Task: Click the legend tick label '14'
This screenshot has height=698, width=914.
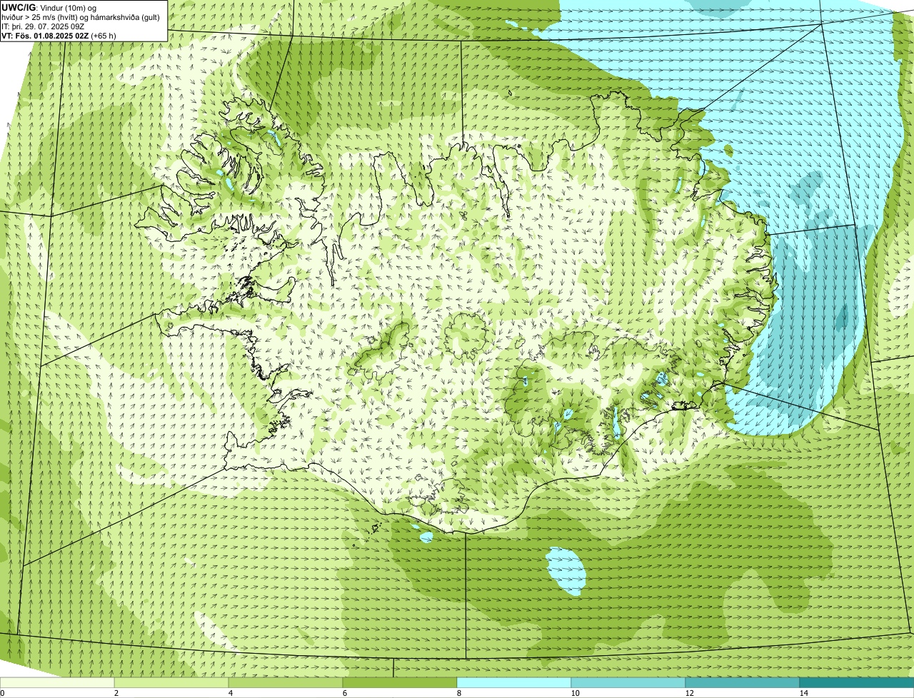Action: 803,693
